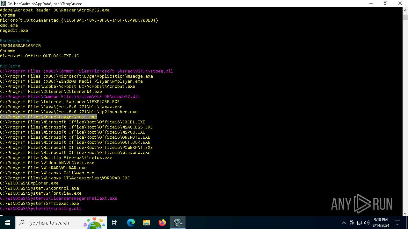408x229 pixels.
Task: Click the Microsoft.Office.OUTLOOK.EXE.15 line
Action: pos(40,56)
